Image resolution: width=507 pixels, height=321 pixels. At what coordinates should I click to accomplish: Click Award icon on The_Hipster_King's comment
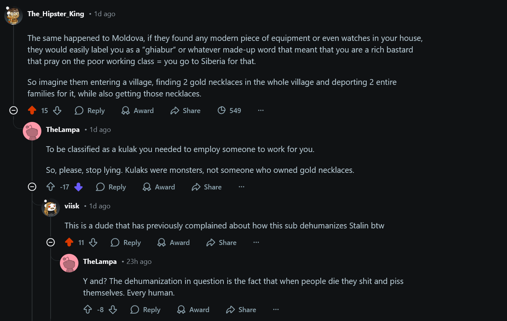pyautogui.click(x=126, y=111)
